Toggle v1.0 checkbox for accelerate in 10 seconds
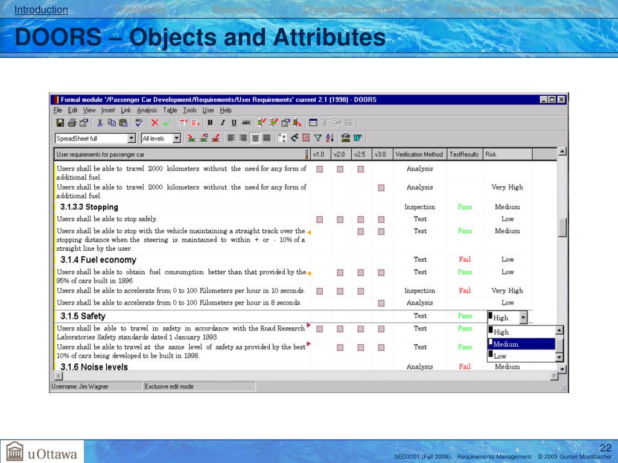This screenshot has height=463, width=618. click(320, 291)
